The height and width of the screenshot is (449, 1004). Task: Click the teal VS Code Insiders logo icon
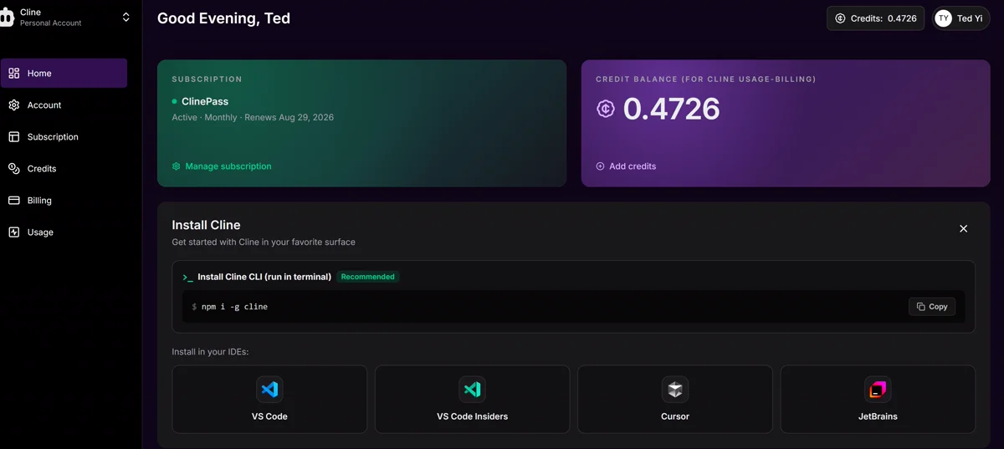[x=472, y=389]
